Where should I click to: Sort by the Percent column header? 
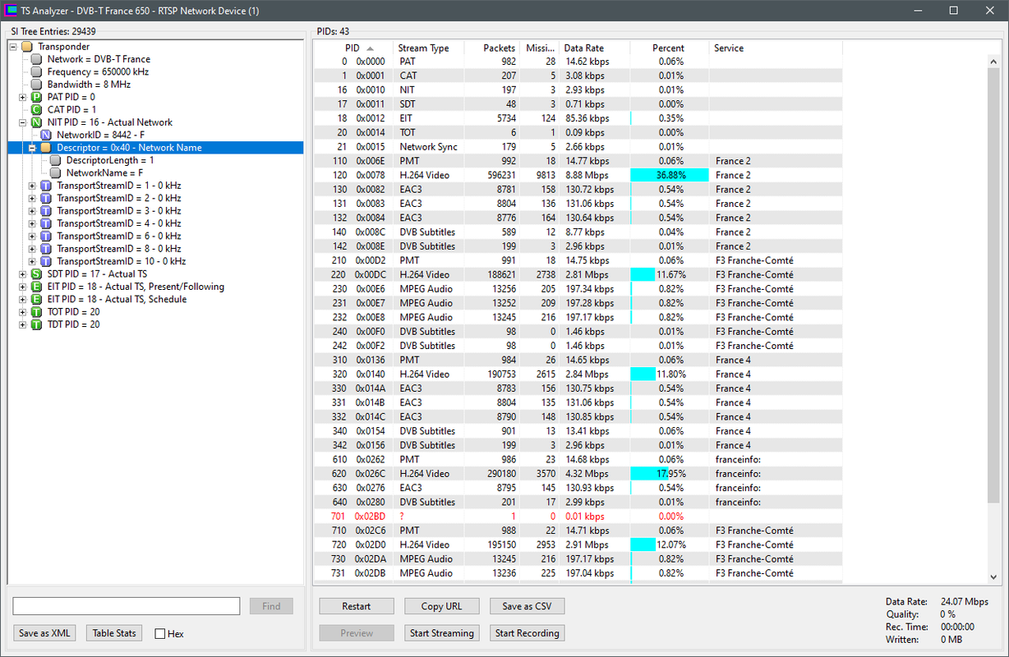pos(669,48)
